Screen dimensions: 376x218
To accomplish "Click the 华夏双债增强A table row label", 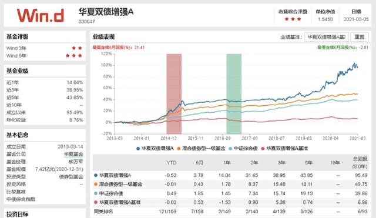I will point(115,175).
